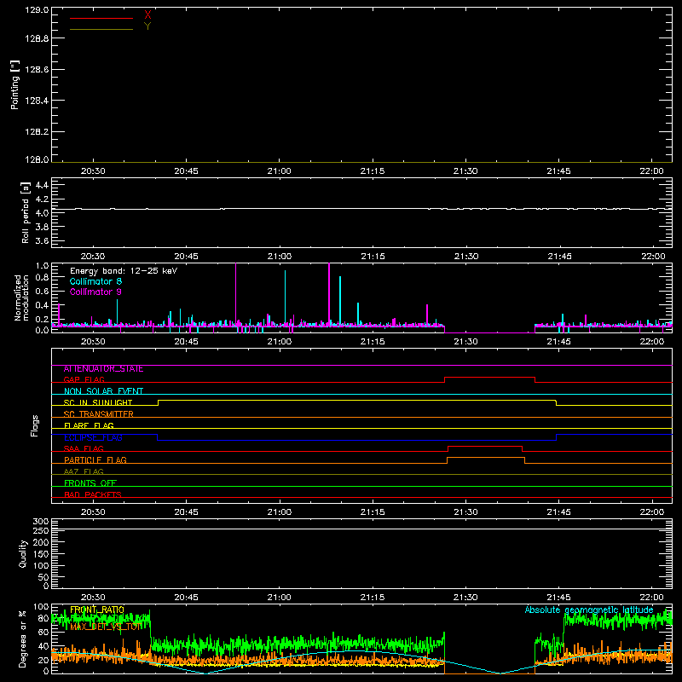Screen dimensions: 682x682
Task: Click the Pointing ["] axis title
Action: tap(14, 84)
